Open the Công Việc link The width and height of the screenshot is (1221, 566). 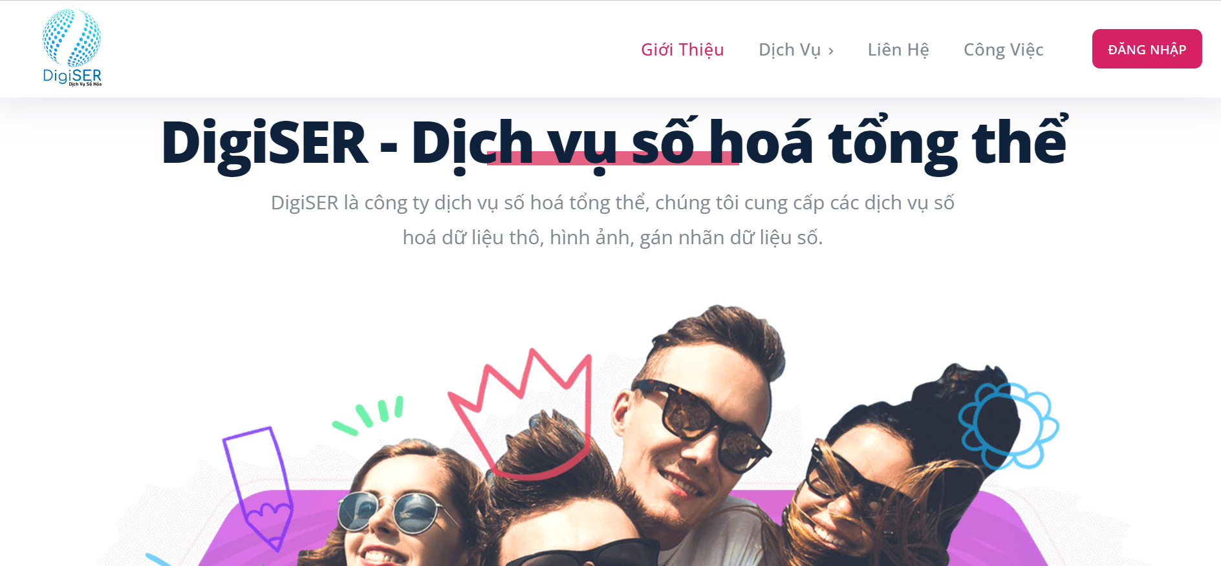click(x=1004, y=50)
